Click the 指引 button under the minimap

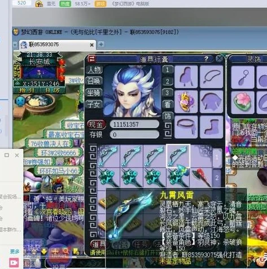click(x=27, y=91)
